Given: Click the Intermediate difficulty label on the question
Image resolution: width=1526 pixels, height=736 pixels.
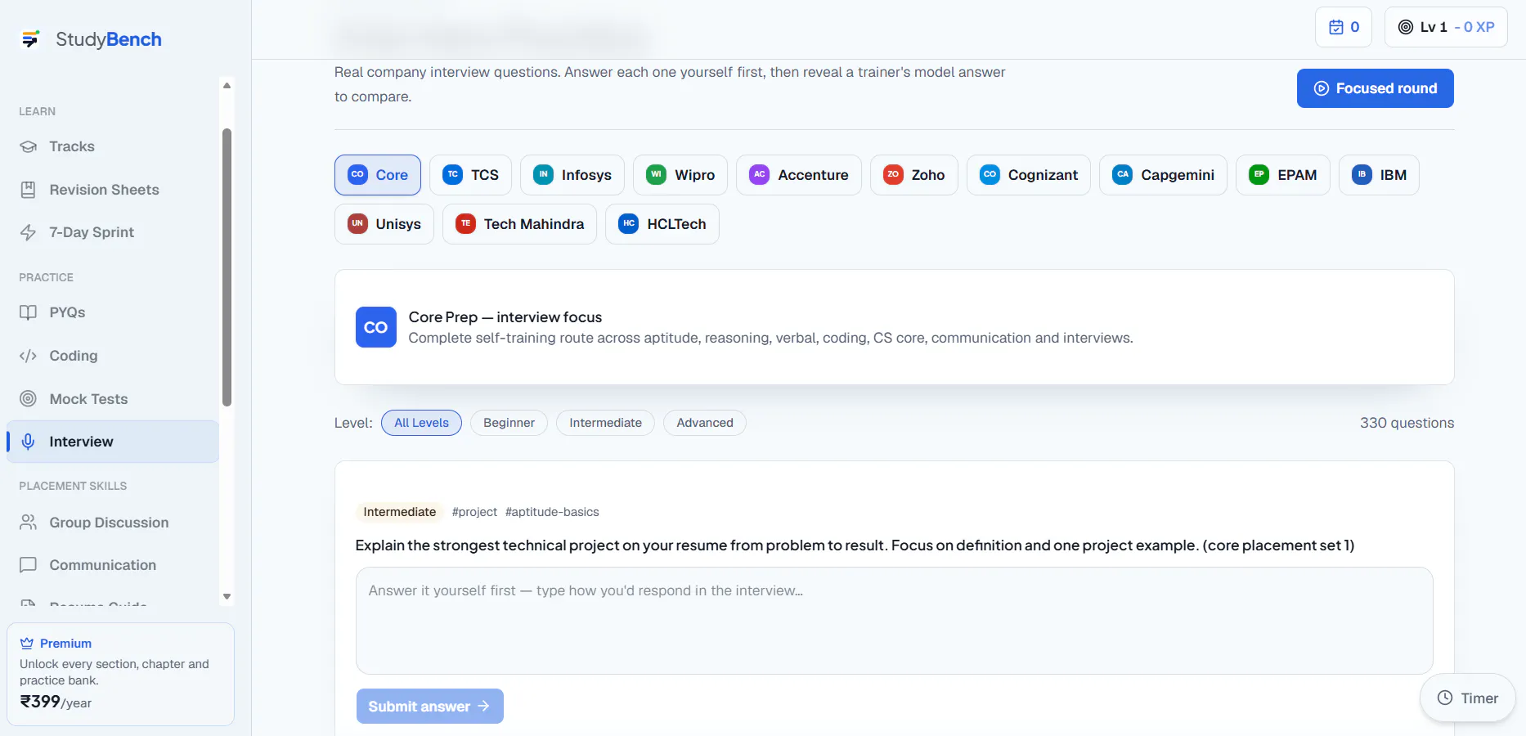Looking at the screenshot, I should pyautogui.click(x=400, y=512).
